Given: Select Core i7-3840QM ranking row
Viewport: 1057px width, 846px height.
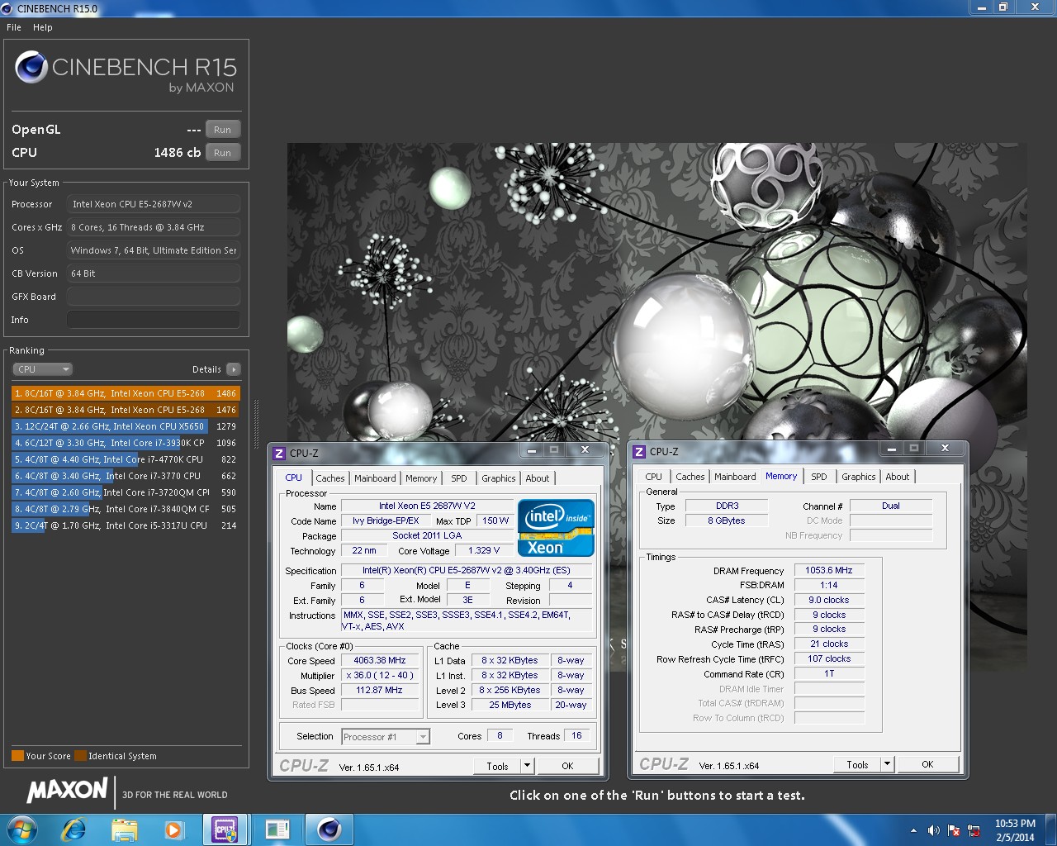Looking at the screenshot, I should pyautogui.click(x=126, y=509).
